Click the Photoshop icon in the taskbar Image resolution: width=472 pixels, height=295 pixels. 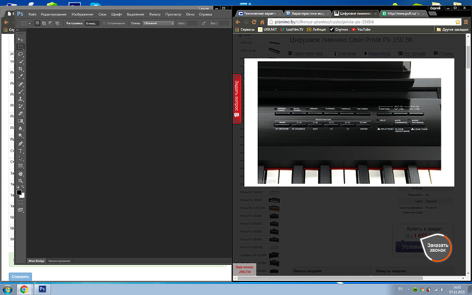click(42, 290)
